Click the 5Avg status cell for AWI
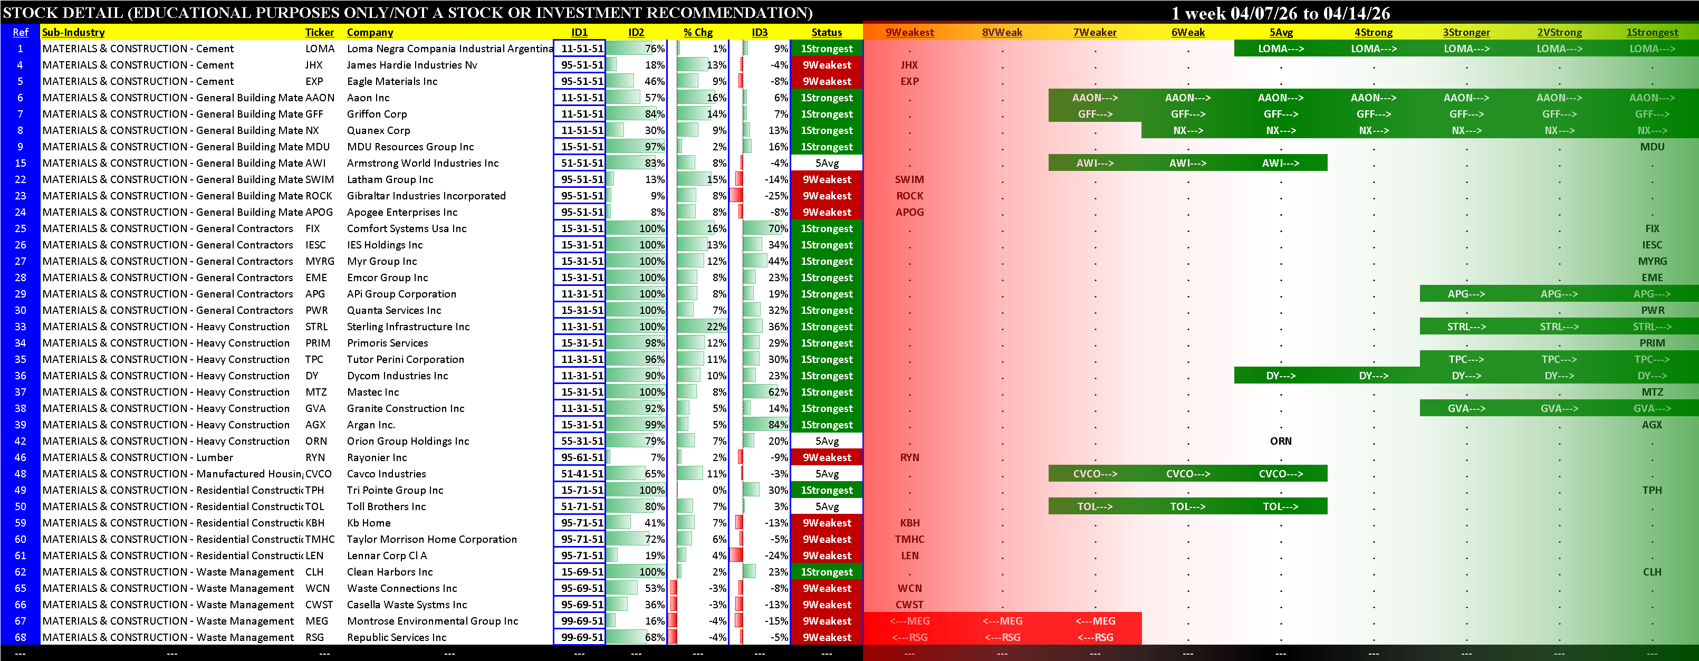The height and width of the screenshot is (661, 1699). pos(827,164)
